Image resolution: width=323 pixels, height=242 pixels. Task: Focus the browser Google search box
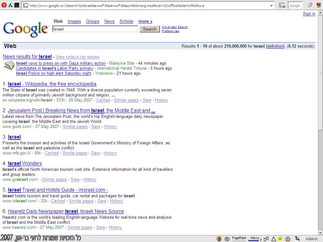coord(295,6)
